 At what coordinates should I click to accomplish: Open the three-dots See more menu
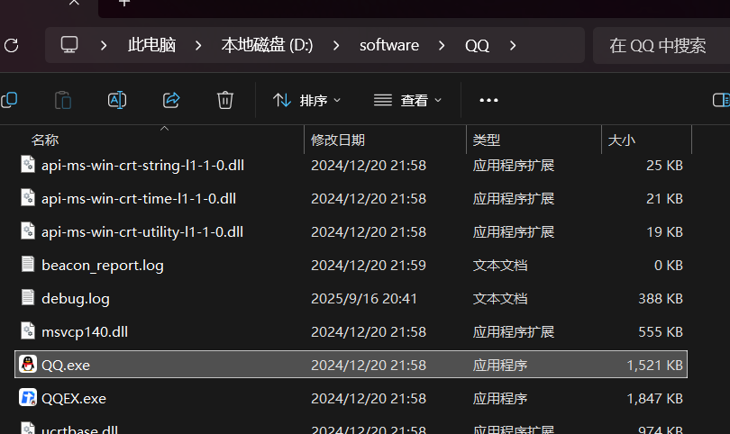pos(488,100)
